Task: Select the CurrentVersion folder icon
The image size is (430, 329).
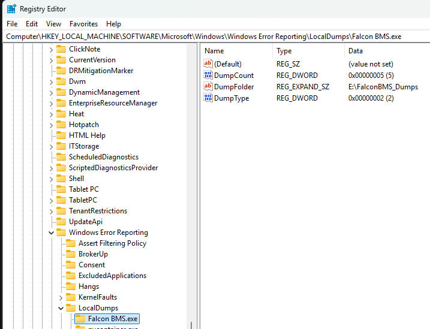Action: coord(61,60)
